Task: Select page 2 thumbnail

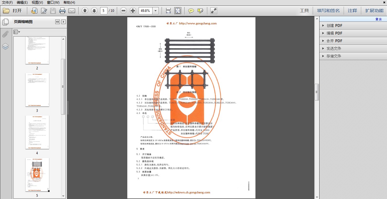Action: click(x=37, y=50)
